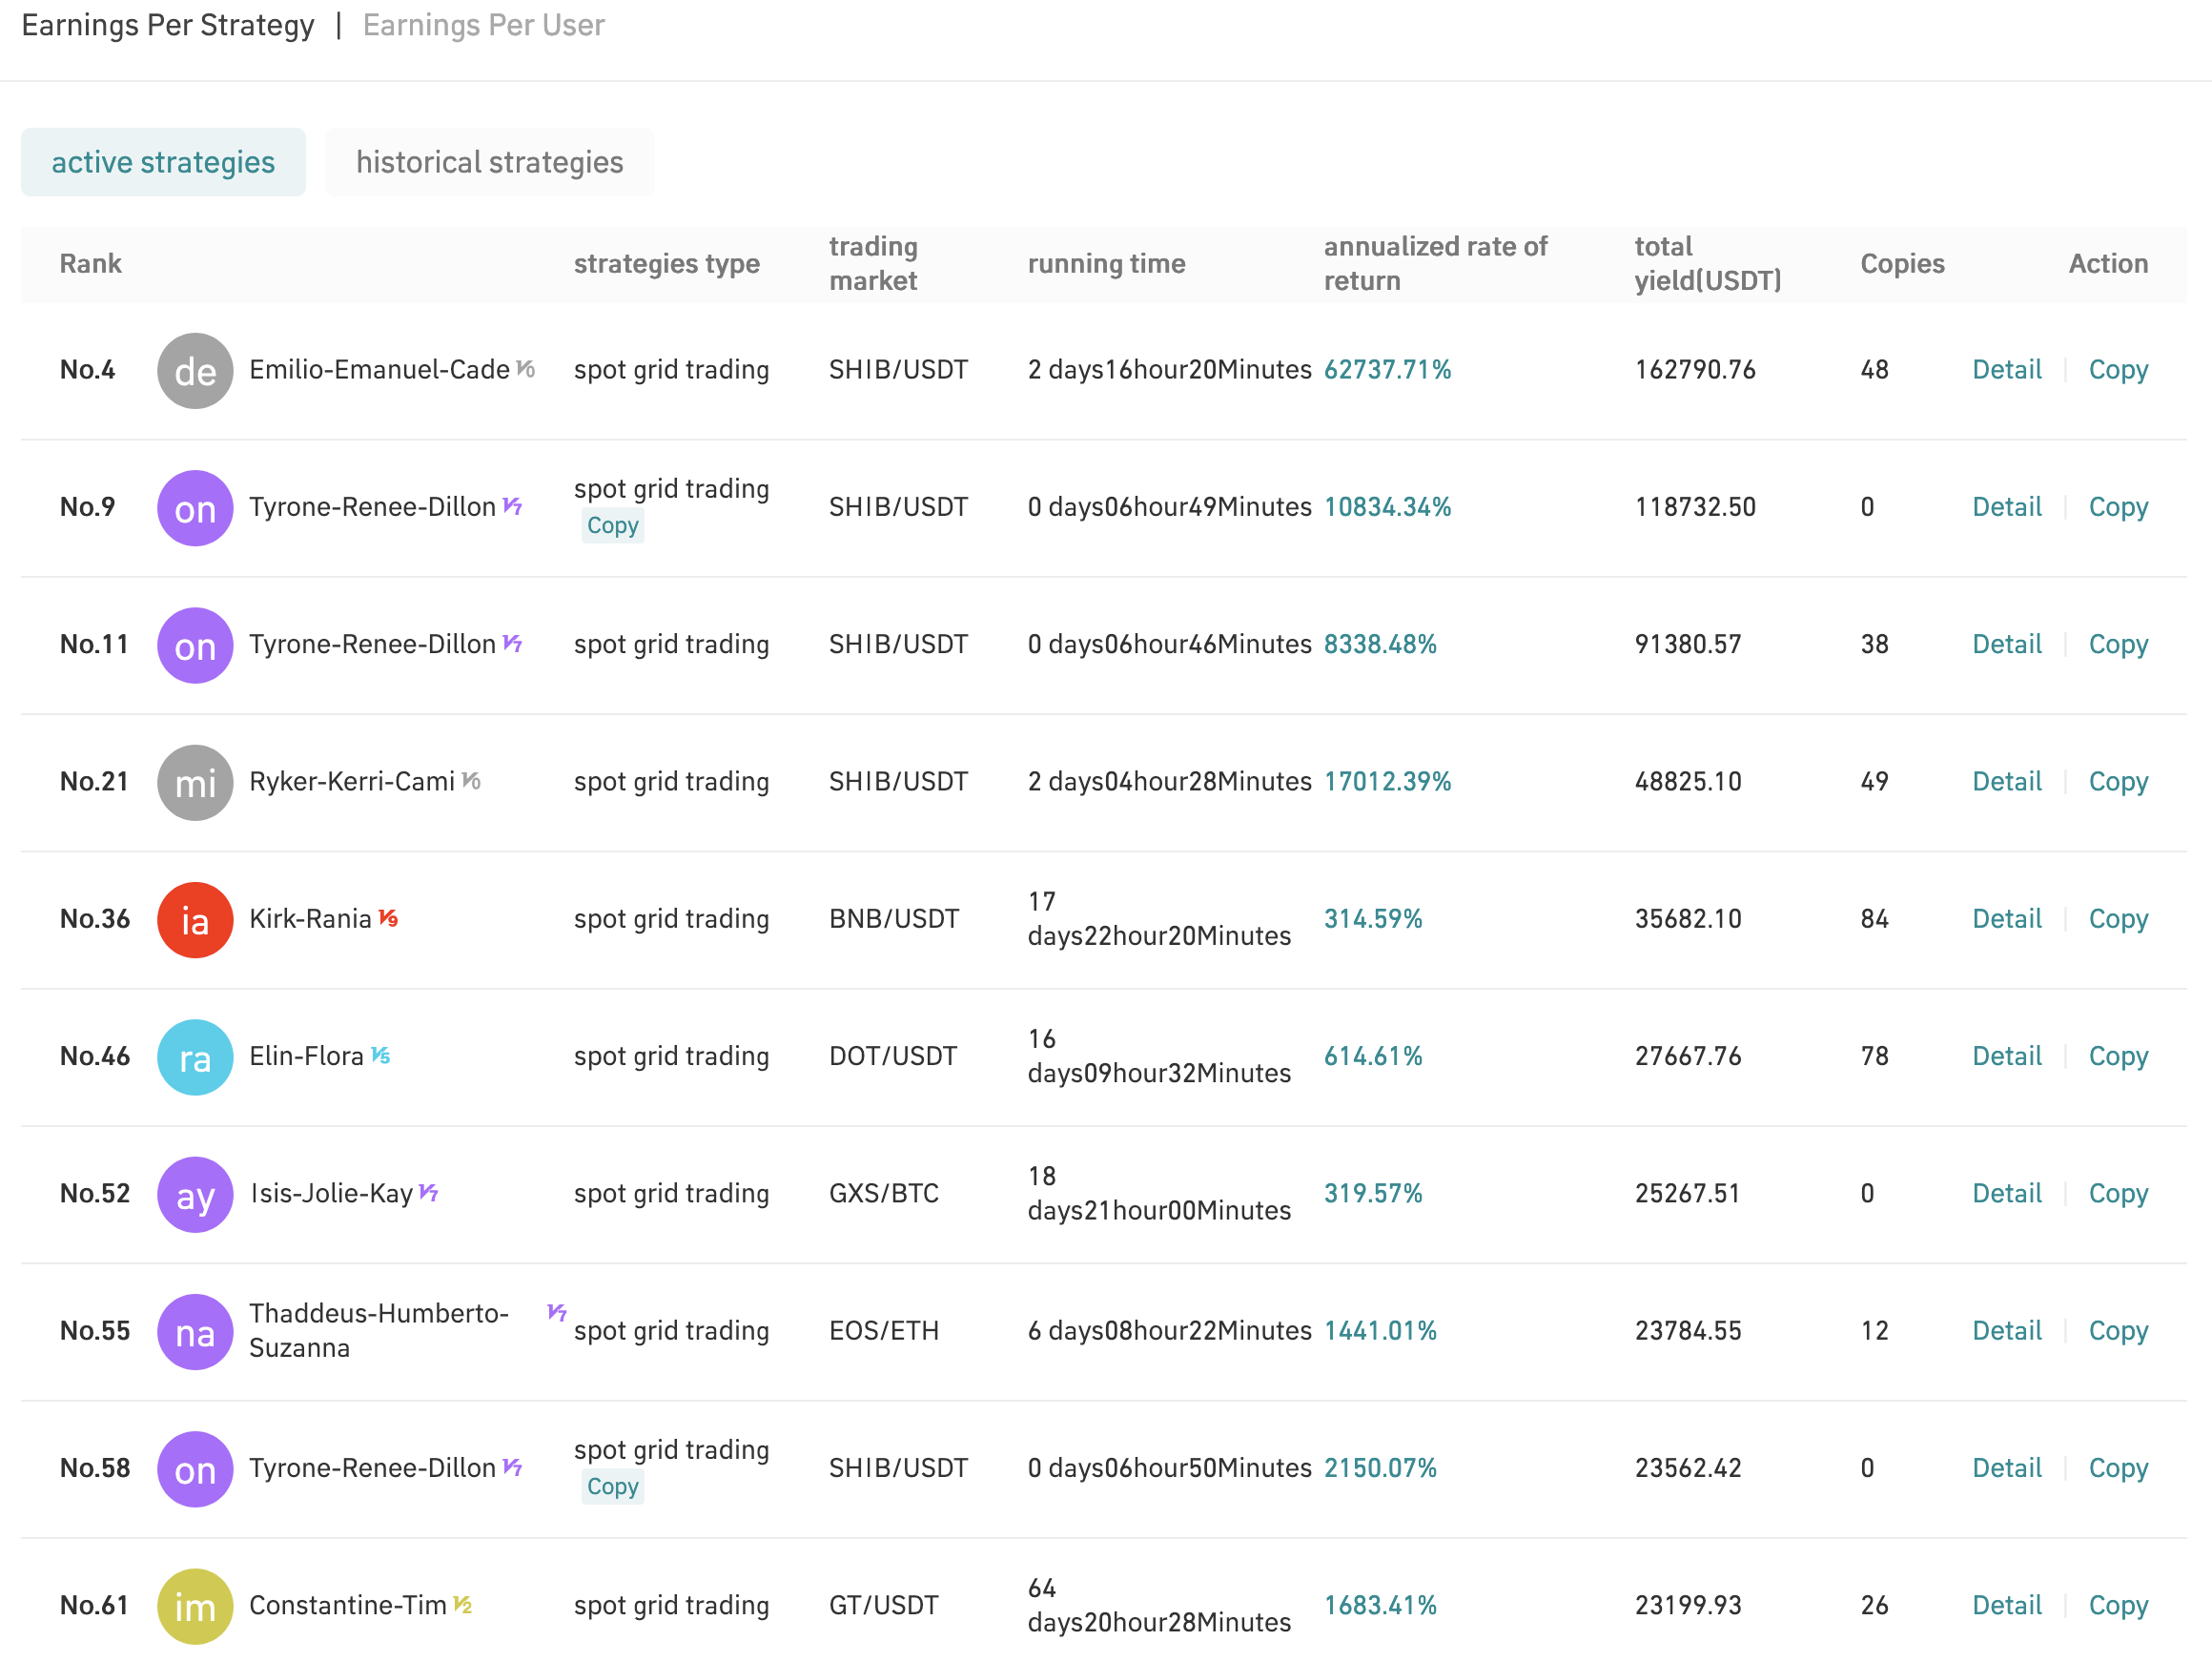The width and height of the screenshot is (2212, 1661).
Task: Copy the EOS/ETH strategy in row No.55
Action: [x=2118, y=1331]
